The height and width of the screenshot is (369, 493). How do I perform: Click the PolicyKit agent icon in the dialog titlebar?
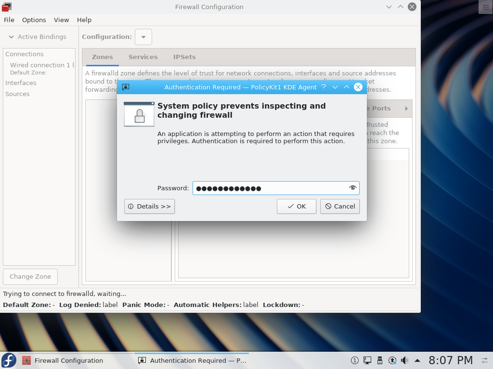pyautogui.click(x=126, y=87)
